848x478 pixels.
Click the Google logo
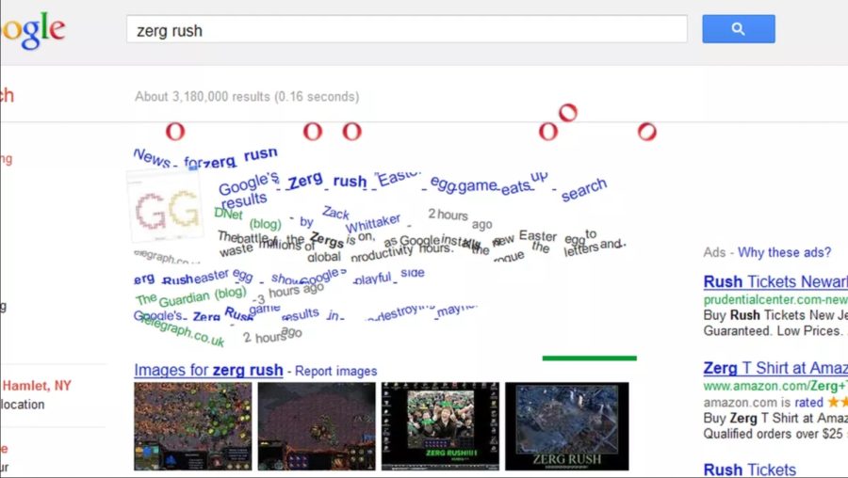(33, 30)
